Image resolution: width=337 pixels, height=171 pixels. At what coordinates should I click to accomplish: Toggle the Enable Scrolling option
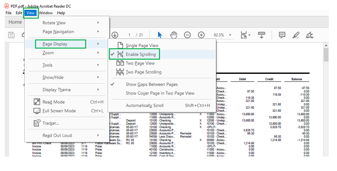tap(141, 54)
